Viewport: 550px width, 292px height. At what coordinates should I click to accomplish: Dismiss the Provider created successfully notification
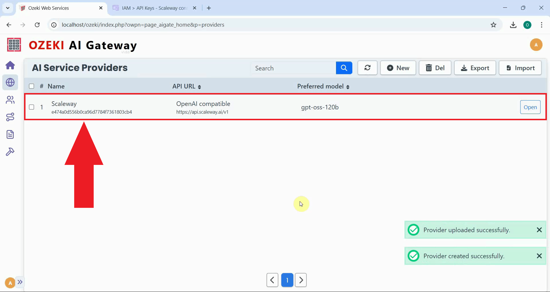tap(540, 256)
